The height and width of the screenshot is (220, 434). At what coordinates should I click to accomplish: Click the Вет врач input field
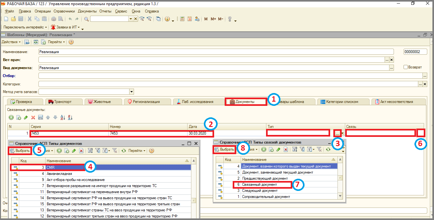click(212, 59)
